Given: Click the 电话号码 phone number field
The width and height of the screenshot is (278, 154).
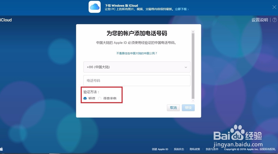Looking at the screenshot, I should coord(137,81).
